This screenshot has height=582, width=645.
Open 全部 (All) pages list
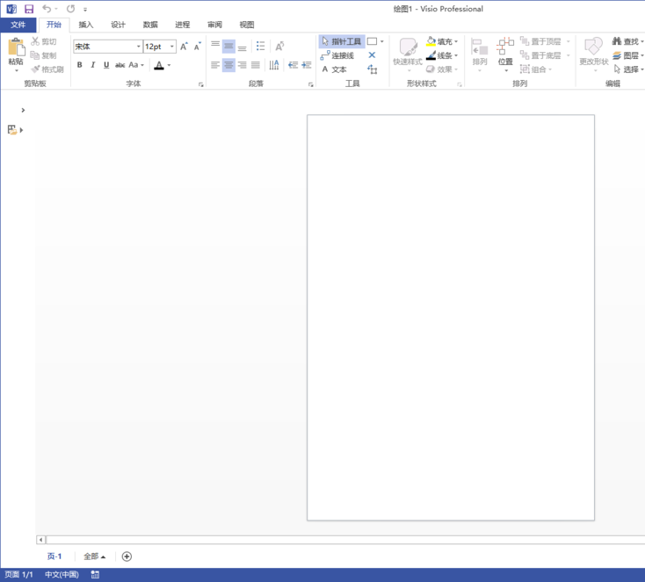pos(95,557)
